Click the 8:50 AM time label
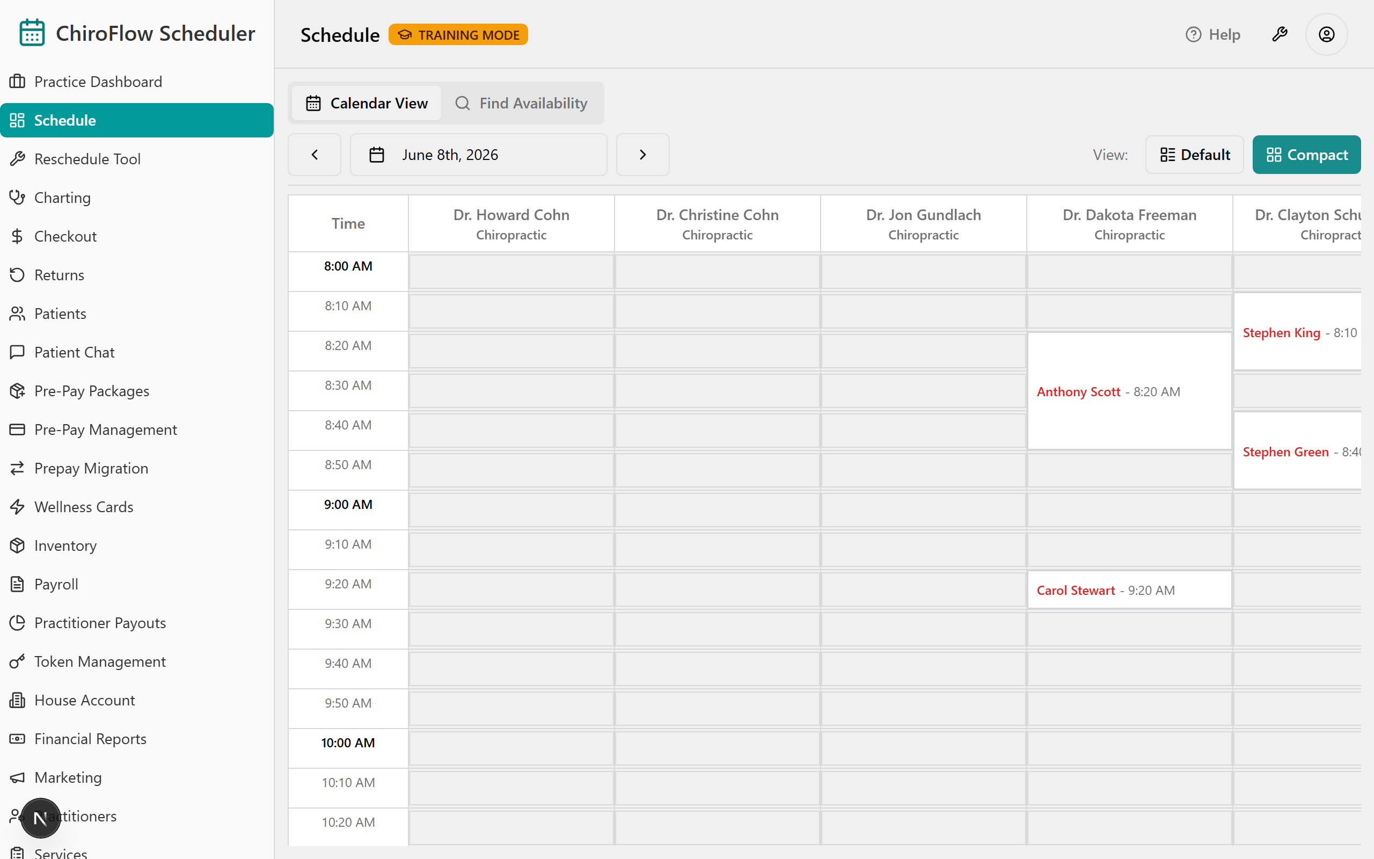Image resolution: width=1374 pixels, height=859 pixels. pos(348,465)
